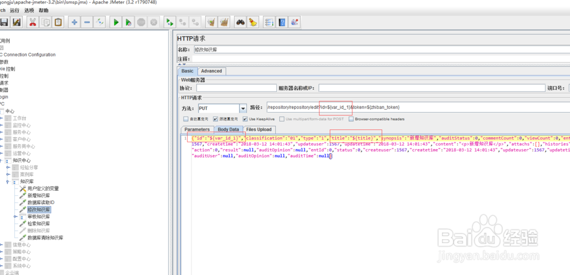This screenshot has width=570, height=275.
Task: Toggle the 跟随重定向 checkbox
Action: (215, 119)
